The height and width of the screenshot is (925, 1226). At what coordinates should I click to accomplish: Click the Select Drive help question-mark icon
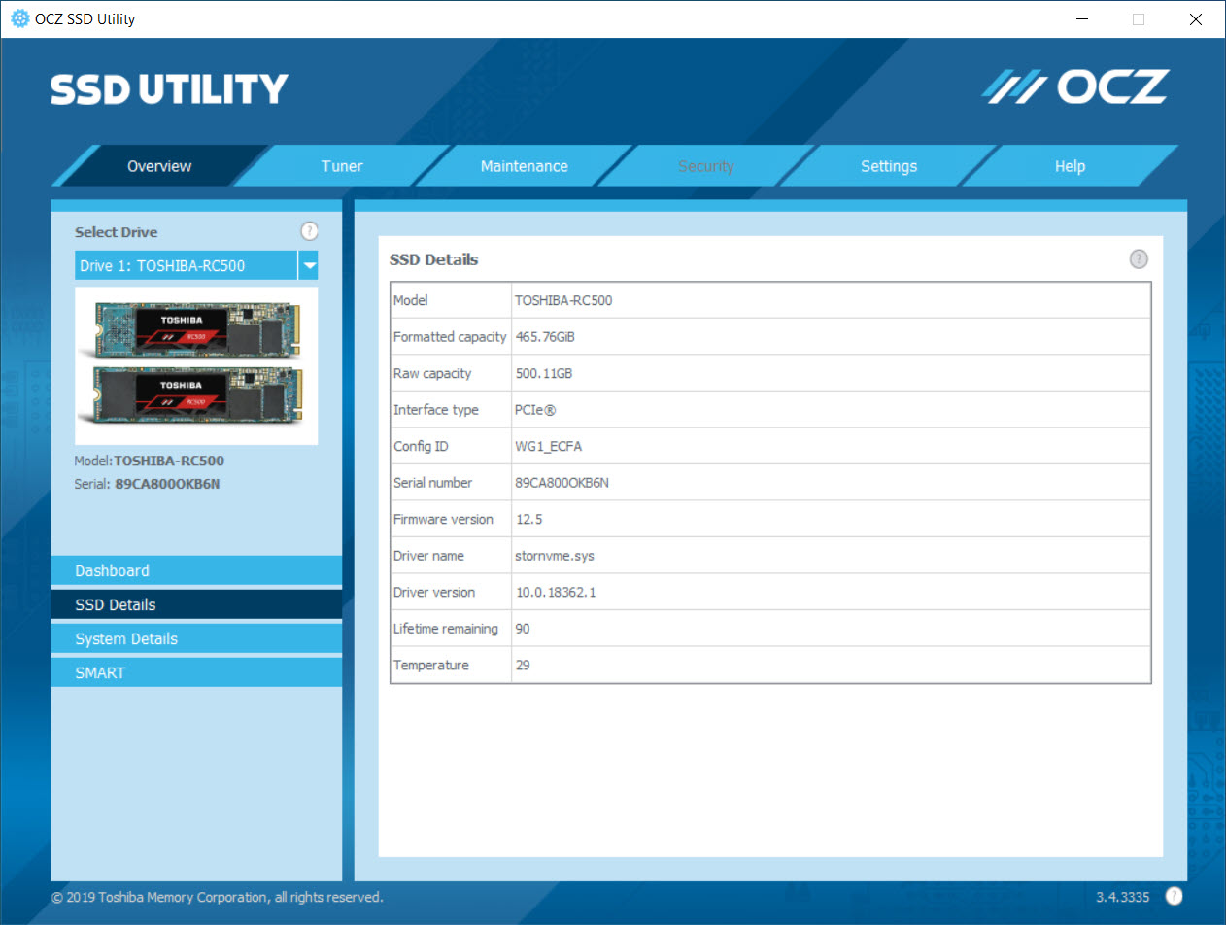[x=309, y=231]
